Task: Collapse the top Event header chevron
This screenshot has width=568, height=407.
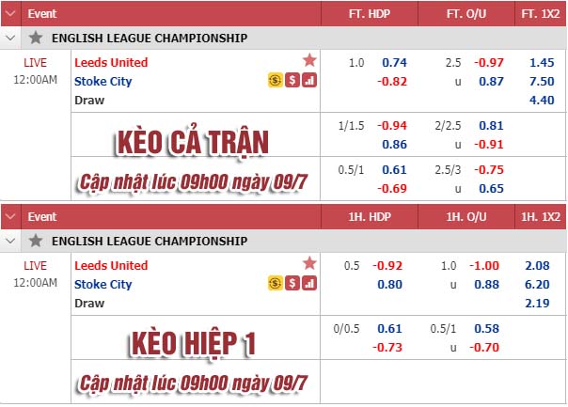Action: click(10, 14)
